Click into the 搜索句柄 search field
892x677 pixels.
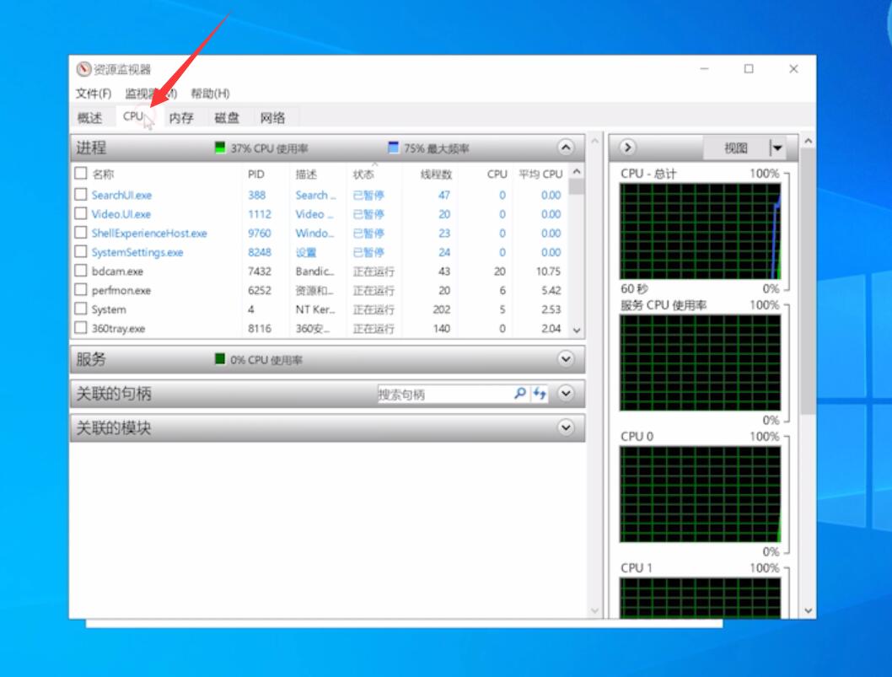(x=445, y=394)
